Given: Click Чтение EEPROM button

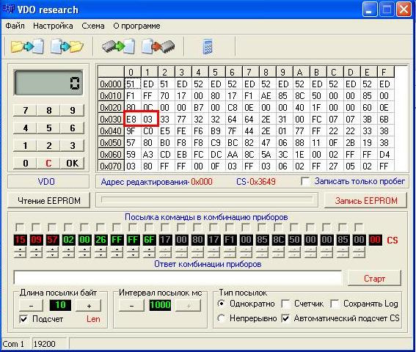Looking at the screenshot, I should tap(49, 200).
